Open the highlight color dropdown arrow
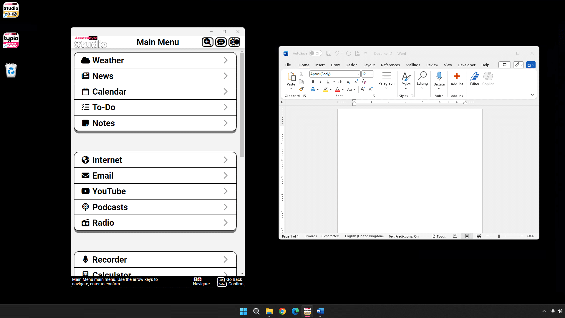 [330, 89]
